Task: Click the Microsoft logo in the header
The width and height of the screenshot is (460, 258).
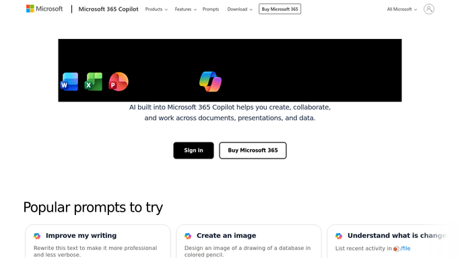Action: point(44,9)
